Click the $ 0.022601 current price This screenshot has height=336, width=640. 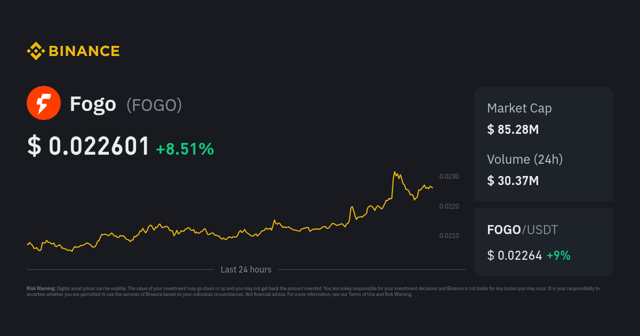point(89,146)
